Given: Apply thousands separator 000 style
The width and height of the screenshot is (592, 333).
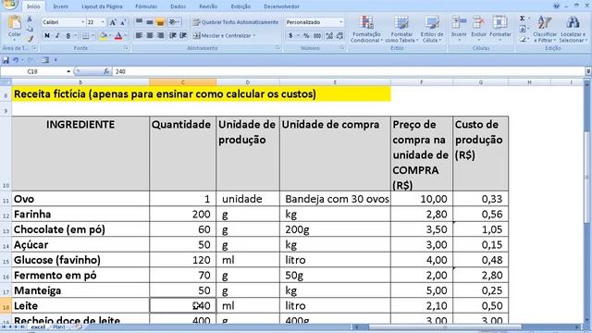Looking at the screenshot, I should pyautogui.click(x=317, y=36).
